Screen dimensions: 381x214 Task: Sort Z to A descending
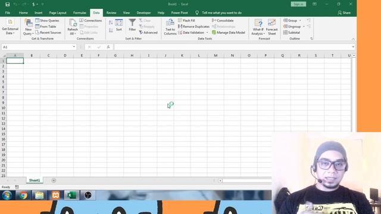point(111,30)
